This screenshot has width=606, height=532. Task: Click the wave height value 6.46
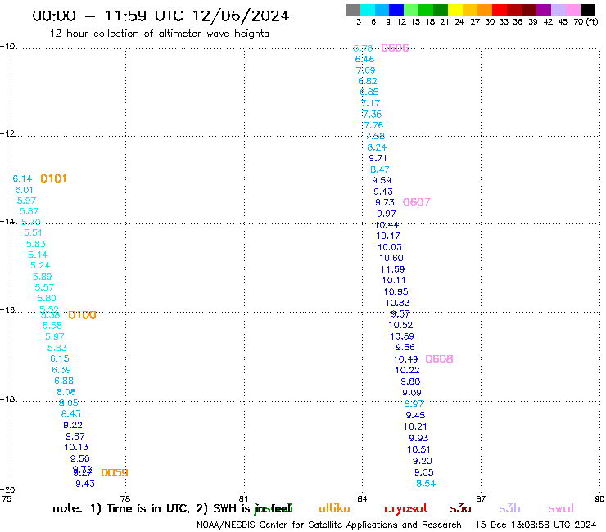365,59
